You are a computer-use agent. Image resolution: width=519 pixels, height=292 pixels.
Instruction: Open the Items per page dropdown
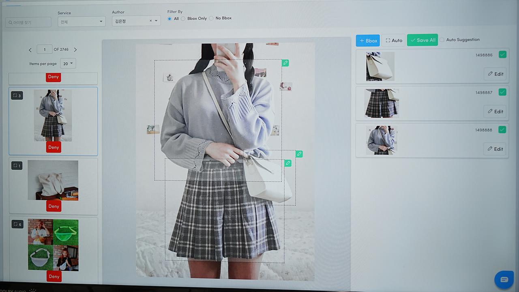pyautogui.click(x=68, y=63)
